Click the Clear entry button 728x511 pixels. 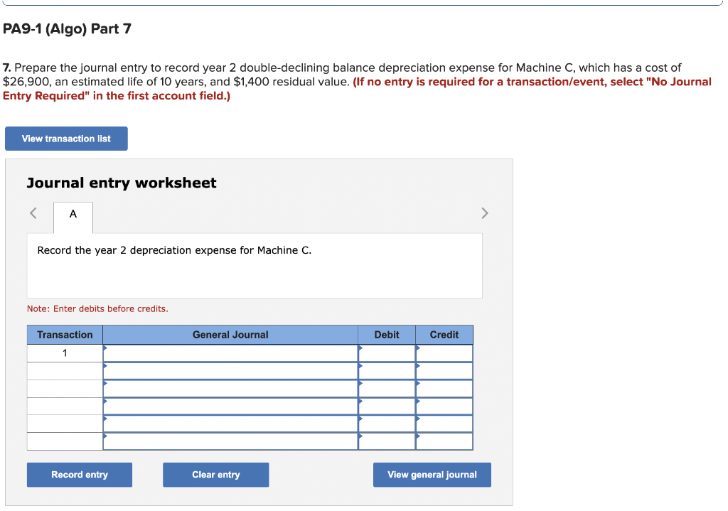215,474
